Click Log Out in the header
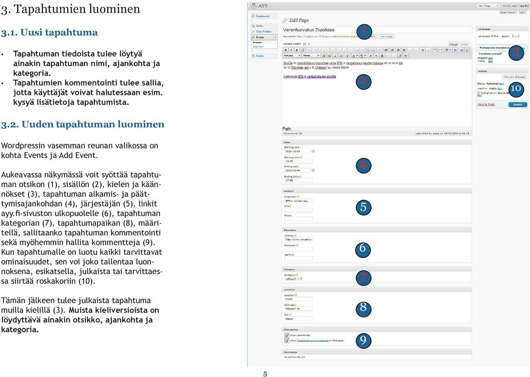 coord(524,6)
